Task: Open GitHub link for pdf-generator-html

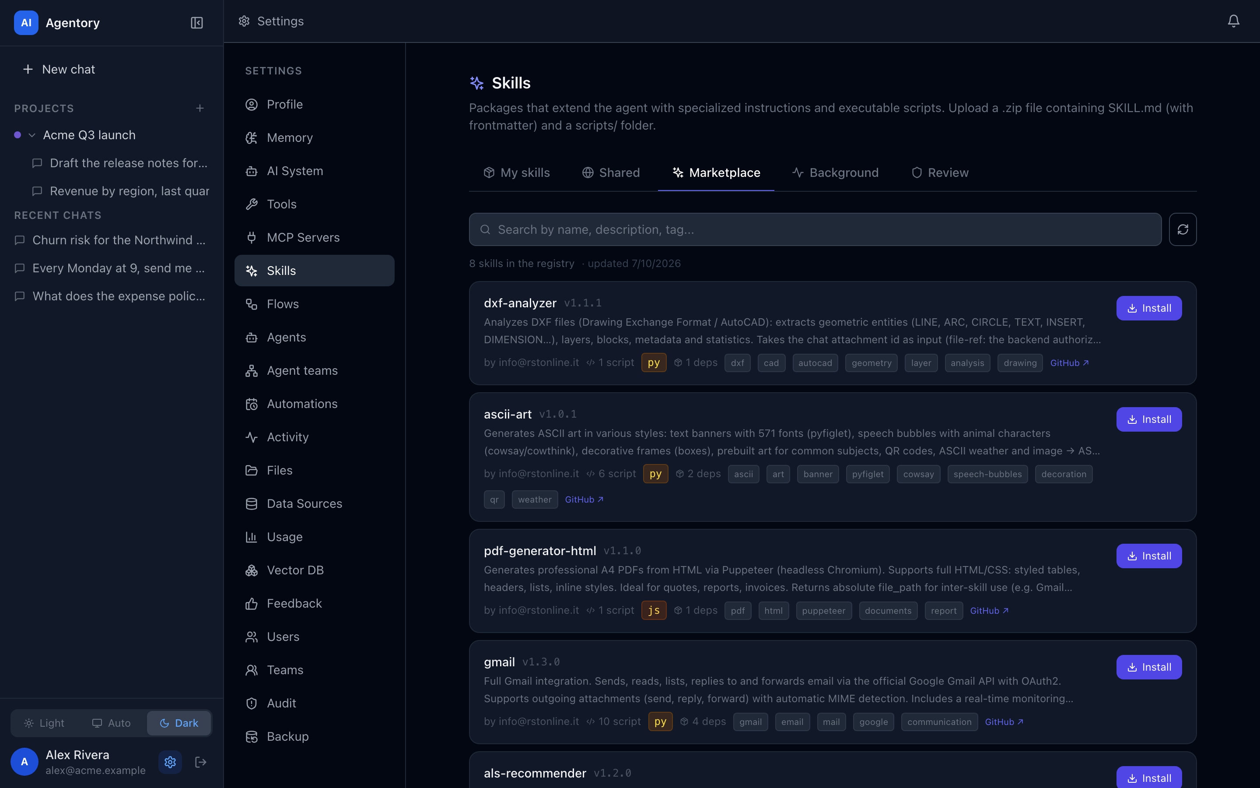Action: tap(989, 610)
